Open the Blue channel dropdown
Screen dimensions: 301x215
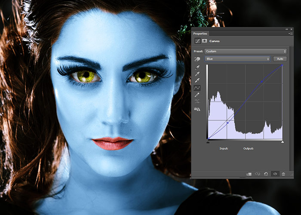coord(237,59)
